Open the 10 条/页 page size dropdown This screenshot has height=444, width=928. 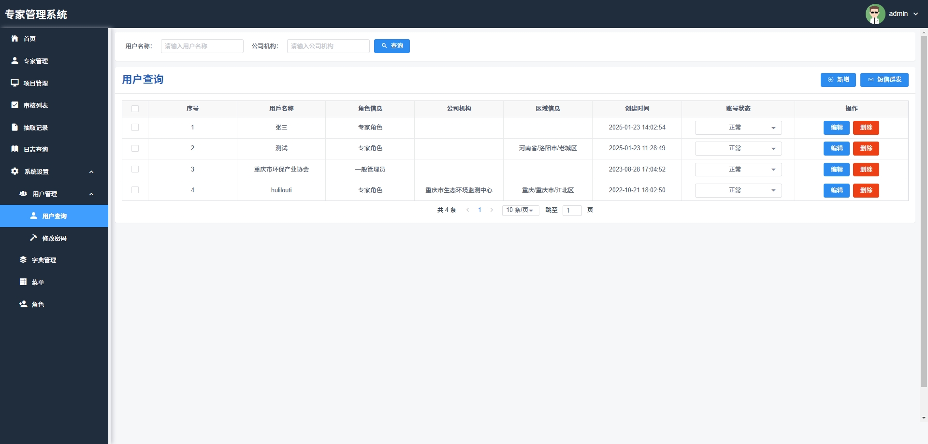point(521,210)
